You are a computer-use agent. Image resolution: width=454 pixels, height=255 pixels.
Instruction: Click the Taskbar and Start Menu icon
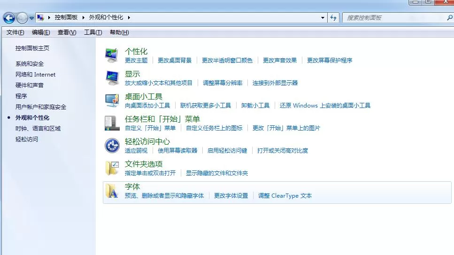pos(112,123)
